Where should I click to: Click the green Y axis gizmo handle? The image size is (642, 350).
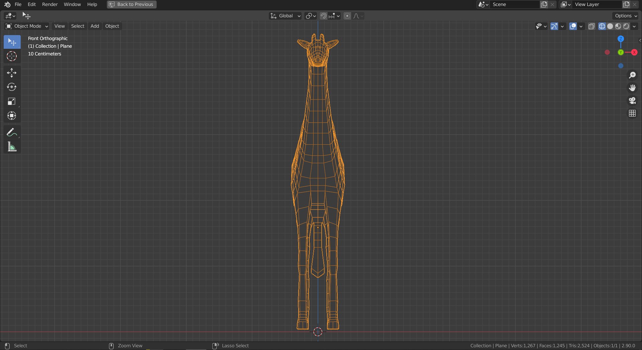pyautogui.click(x=621, y=52)
